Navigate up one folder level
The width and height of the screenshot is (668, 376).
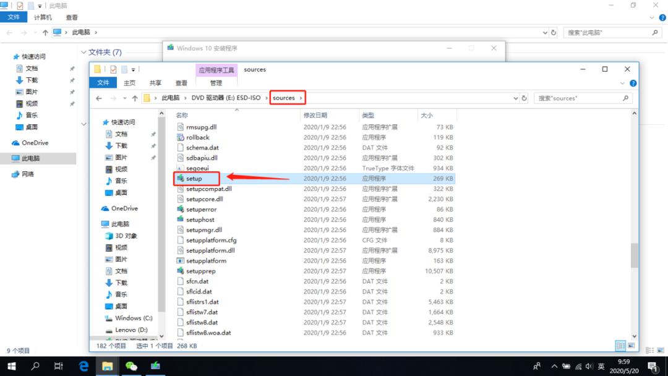click(135, 97)
